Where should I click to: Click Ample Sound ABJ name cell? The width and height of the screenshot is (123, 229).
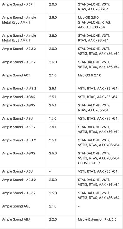[x=23, y=222]
